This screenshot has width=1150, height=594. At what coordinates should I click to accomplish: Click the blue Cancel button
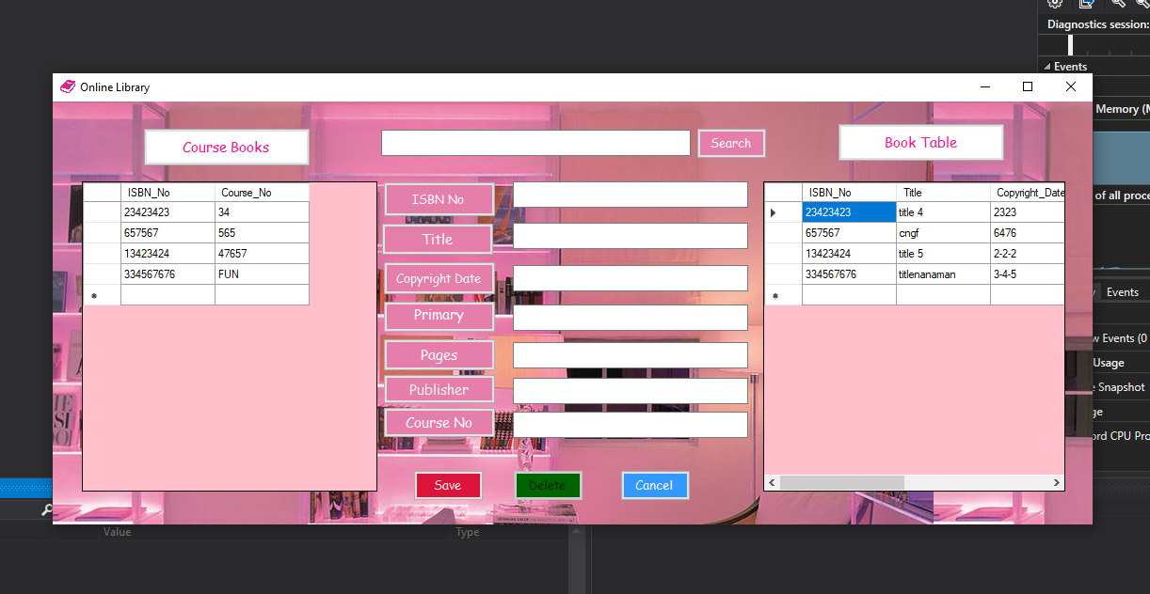pos(654,485)
